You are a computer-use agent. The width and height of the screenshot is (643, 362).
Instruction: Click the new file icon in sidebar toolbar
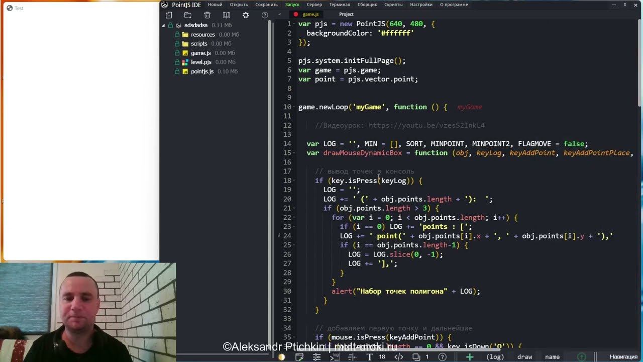[169, 15]
